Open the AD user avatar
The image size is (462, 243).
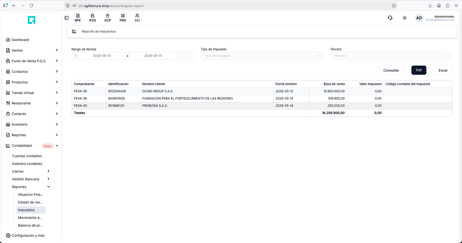point(419,18)
